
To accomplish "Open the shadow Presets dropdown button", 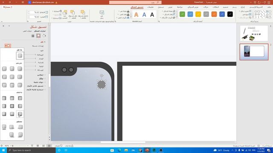I will tap(8, 45).
